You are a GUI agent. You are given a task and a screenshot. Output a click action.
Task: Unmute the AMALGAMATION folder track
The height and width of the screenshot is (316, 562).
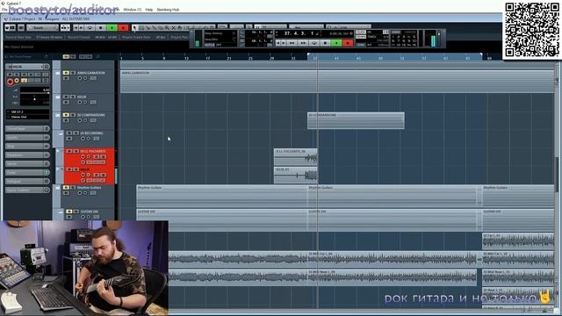coord(66,73)
